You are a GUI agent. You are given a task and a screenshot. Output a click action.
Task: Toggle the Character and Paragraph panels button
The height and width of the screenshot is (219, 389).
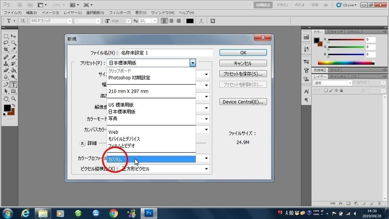[x=213, y=21]
